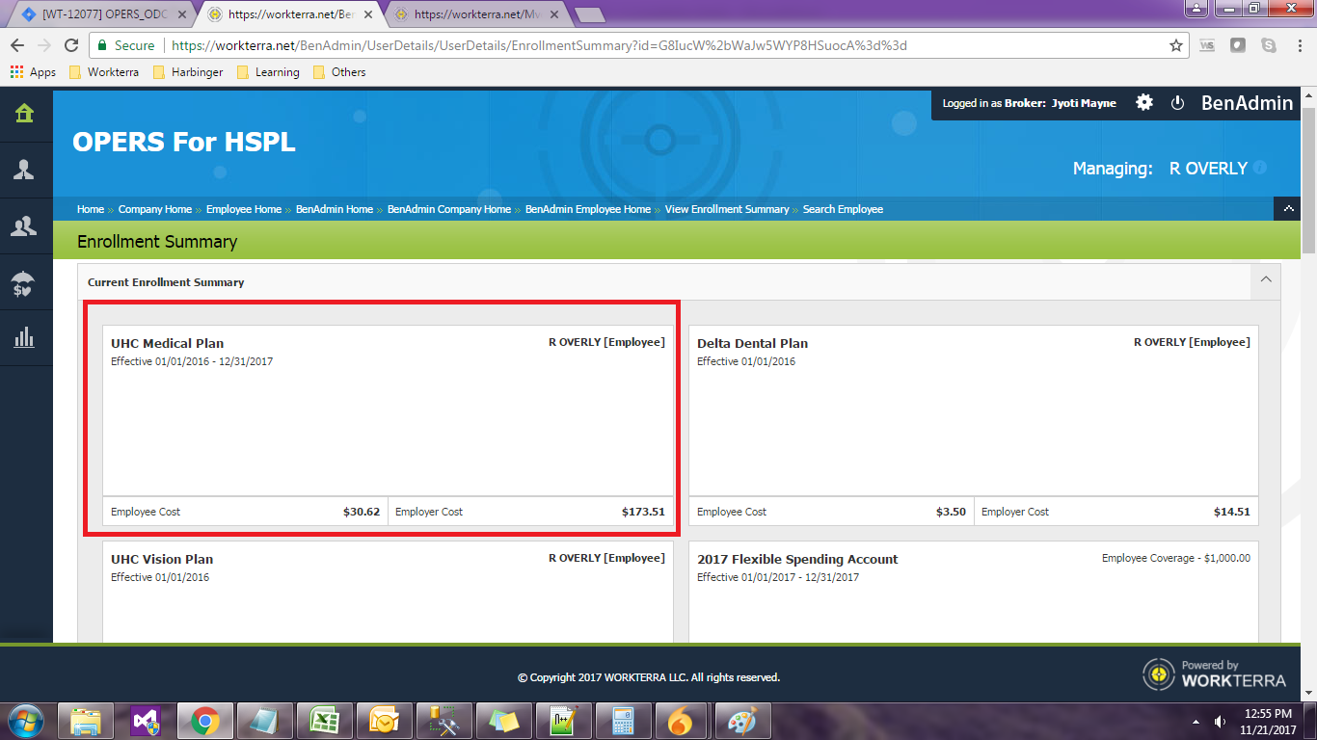The height and width of the screenshot is (740, 1317).
Task: Go to BenAdmin Company Home breadcrumb
Action: 448,209
